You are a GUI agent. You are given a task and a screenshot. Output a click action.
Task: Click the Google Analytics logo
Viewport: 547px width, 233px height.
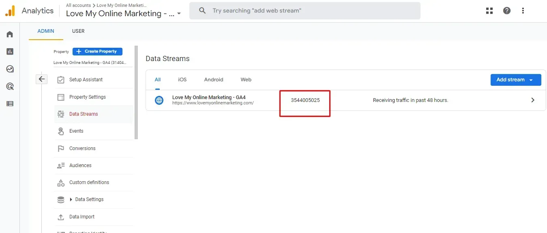(x=10, y=11)
